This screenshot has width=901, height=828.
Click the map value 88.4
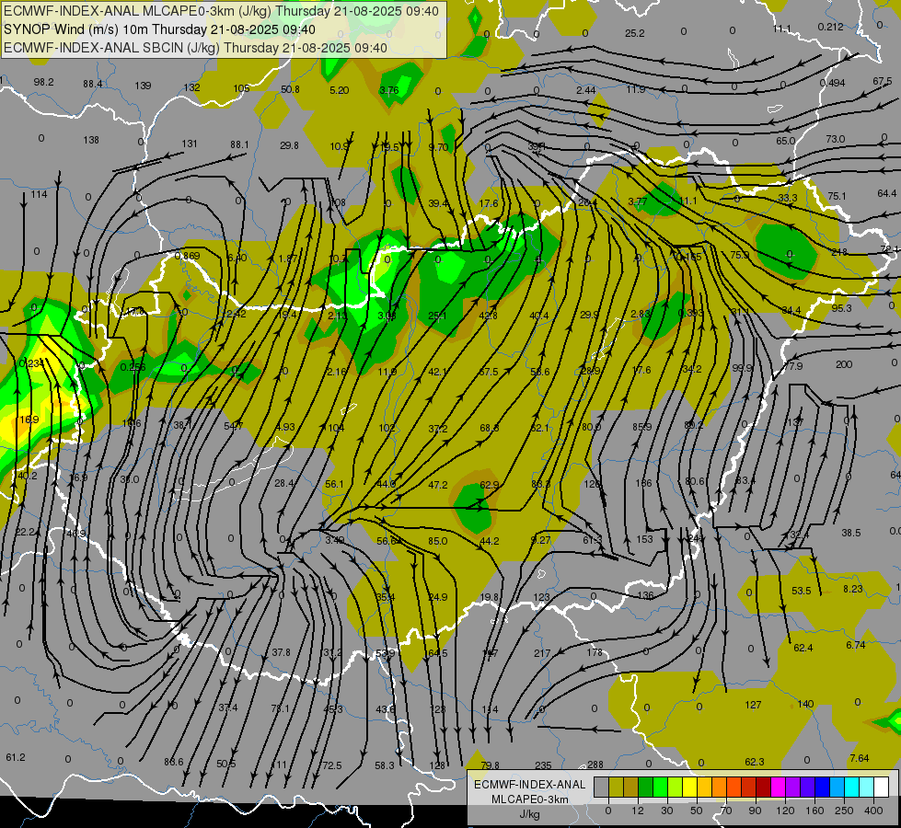click(x=93, y=84)
